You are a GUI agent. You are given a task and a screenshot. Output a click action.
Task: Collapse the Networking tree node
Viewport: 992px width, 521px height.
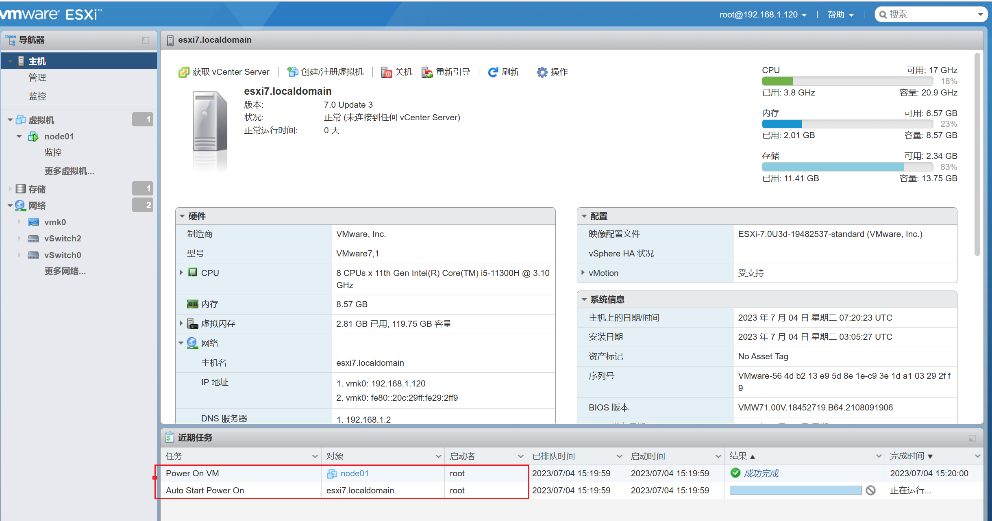pyautogui.click(x=10, y=206)
